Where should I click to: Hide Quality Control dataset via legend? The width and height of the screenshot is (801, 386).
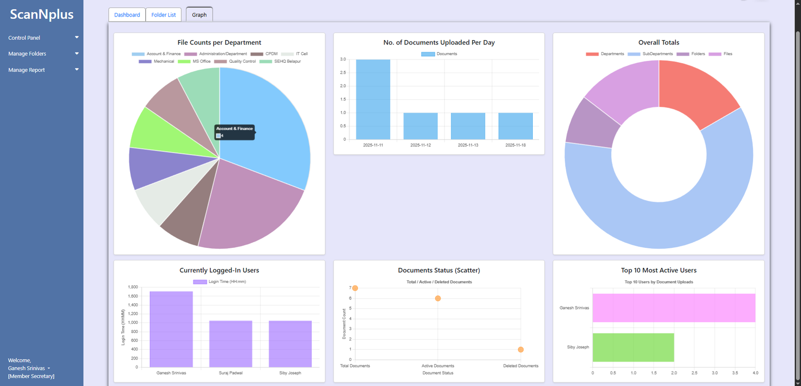[235, 61]
